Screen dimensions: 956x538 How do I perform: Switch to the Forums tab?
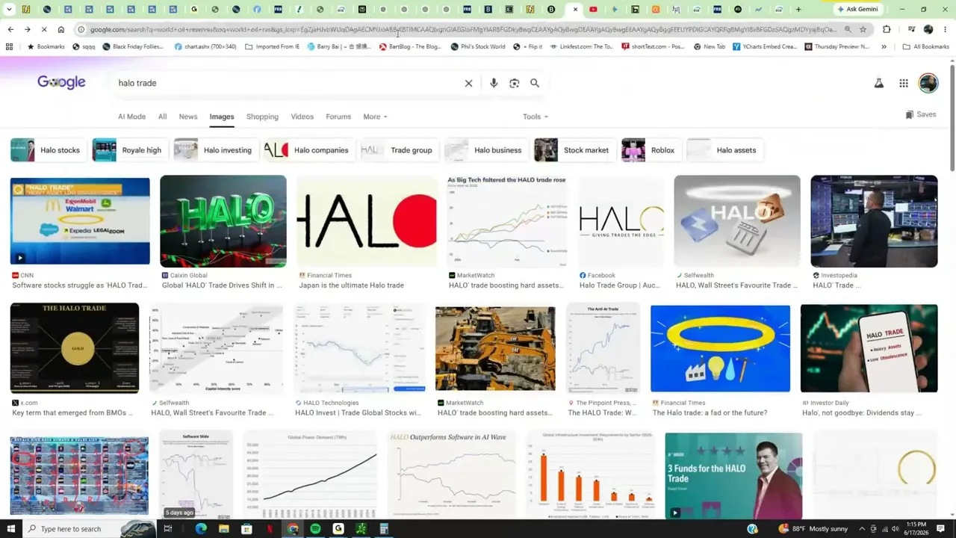tap(338, 117)
